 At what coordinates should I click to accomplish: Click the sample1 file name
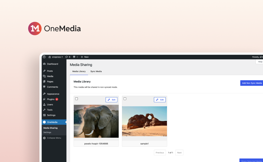(144, 143)
